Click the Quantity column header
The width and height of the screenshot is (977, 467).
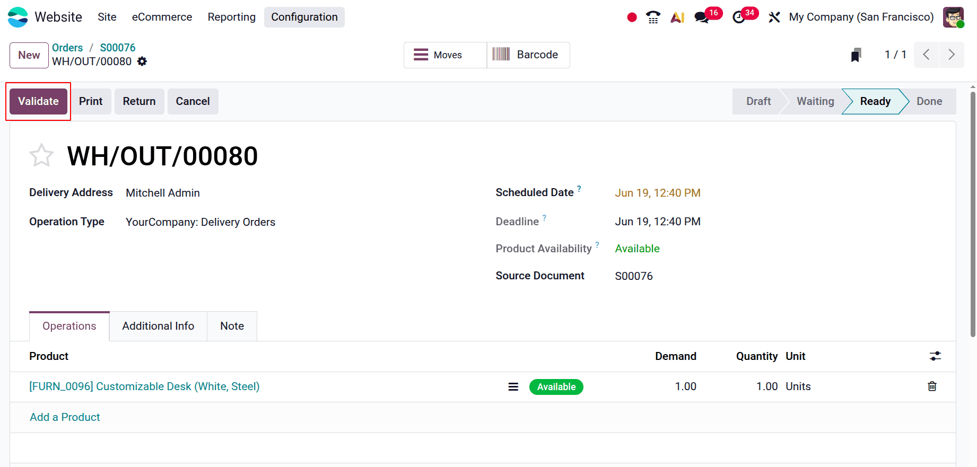757,356
